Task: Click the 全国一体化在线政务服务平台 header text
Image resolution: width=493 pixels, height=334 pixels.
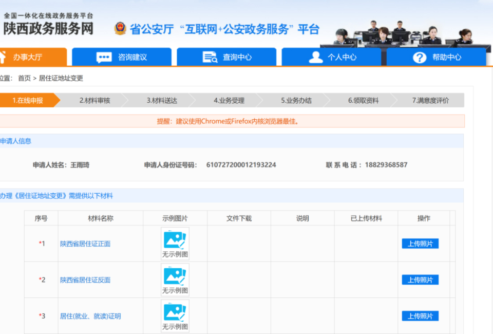Action: [x=48, y=15]
